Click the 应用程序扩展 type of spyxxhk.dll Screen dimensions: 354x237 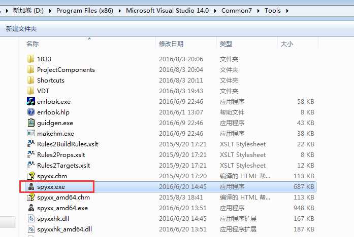(238, 219)
